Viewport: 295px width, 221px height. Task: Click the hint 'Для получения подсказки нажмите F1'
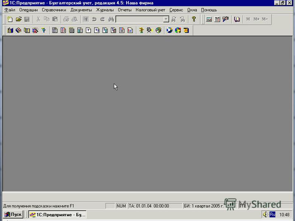click(39, 206)
